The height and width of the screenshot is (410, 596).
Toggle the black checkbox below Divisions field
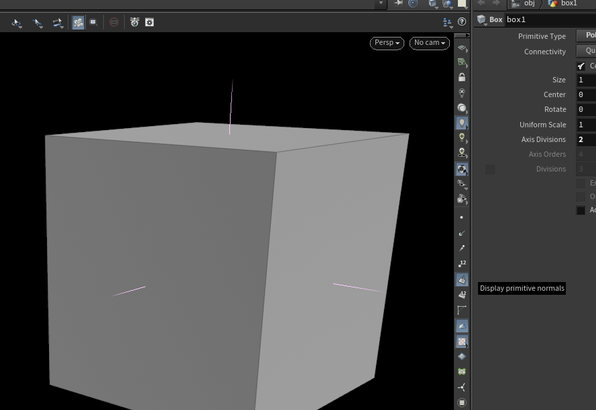pos(581,210)
